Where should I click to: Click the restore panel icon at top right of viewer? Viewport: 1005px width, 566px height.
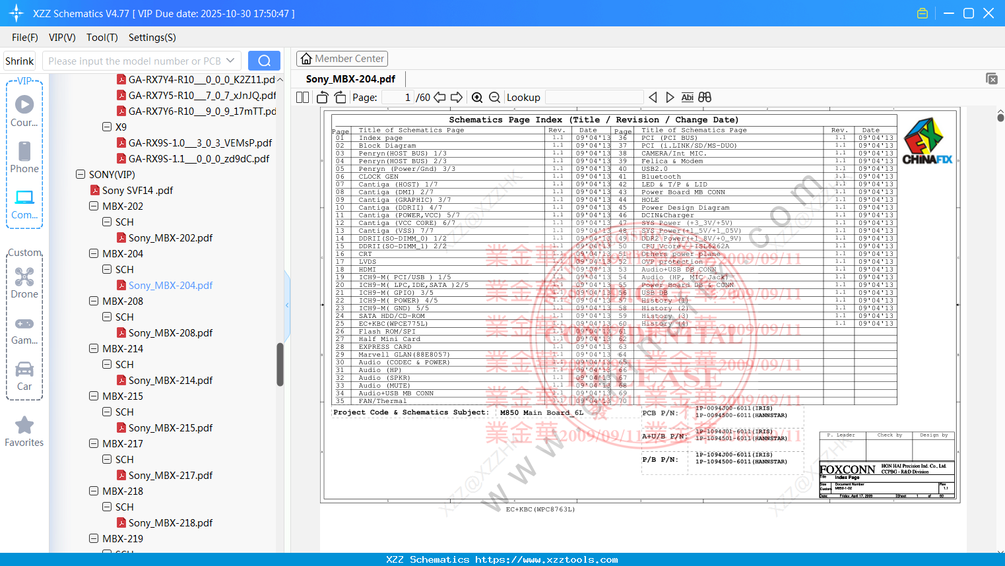(991, 79)
